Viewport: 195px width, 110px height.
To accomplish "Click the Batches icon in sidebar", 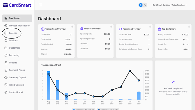I will [6, 33].
